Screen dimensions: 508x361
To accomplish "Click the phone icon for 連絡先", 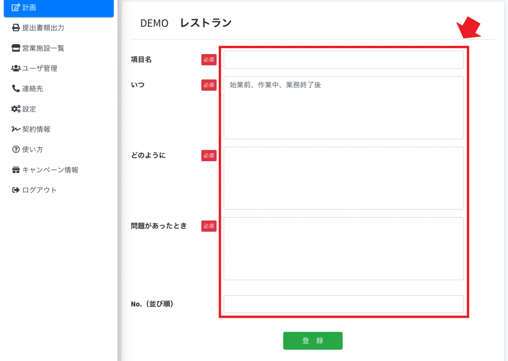I will [x=16, y=89].
